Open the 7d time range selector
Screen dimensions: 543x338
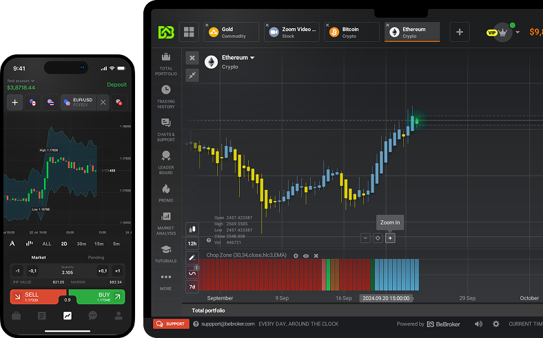[x=192, y=287]
